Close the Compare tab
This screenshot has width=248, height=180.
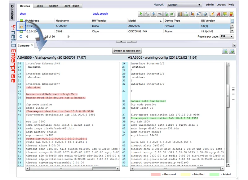[x=32, y=45]
